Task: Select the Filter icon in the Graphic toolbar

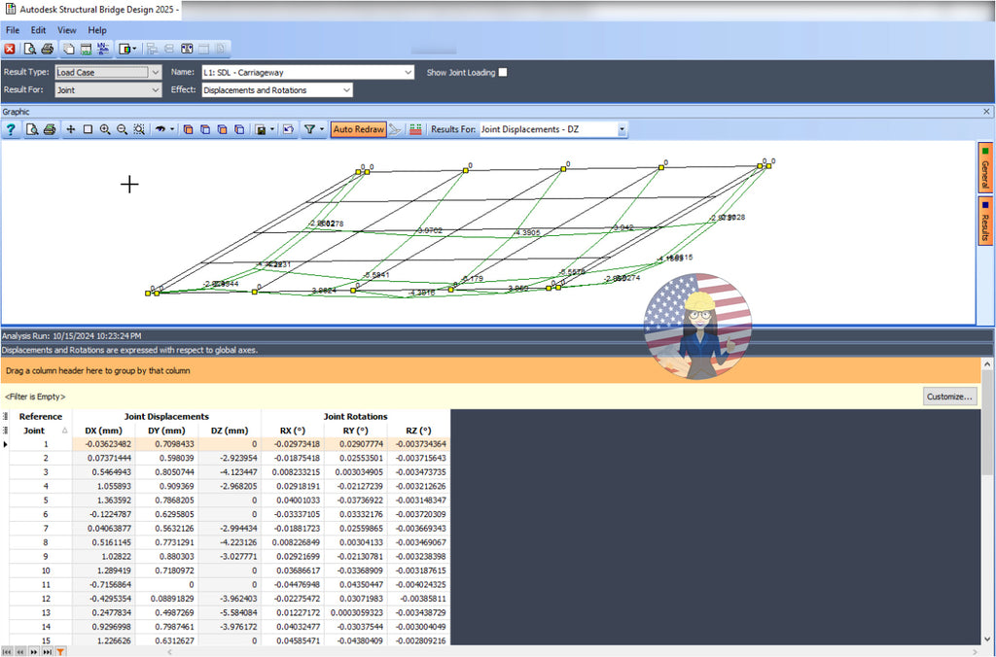Action: [x=310, y=128]
